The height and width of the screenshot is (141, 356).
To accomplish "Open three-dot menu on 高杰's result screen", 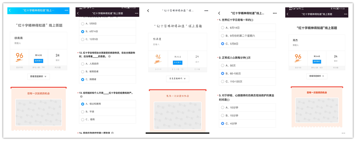I will [x=344, y=14].
